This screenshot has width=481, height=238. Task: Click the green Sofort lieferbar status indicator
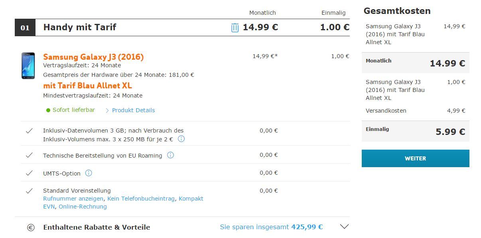[48, 110]
